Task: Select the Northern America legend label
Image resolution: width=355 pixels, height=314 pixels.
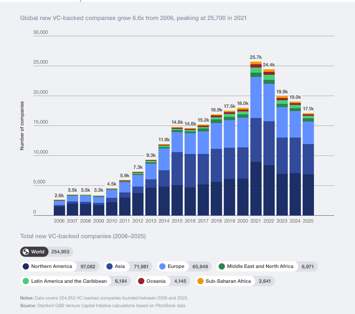Action: [x=51, y=266]
